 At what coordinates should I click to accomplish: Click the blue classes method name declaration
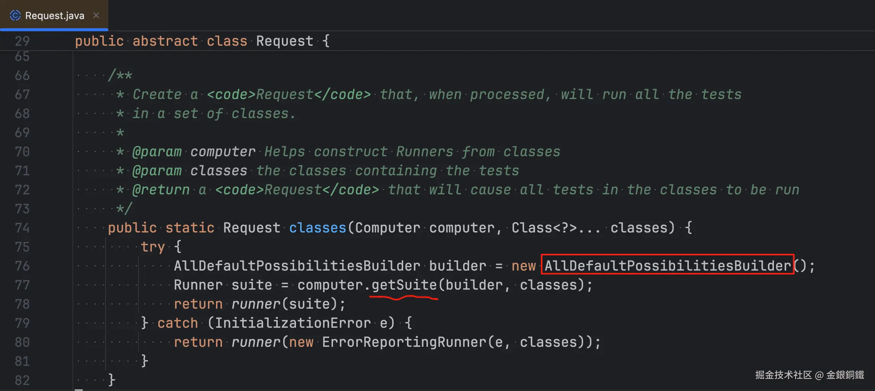[317, 228]
